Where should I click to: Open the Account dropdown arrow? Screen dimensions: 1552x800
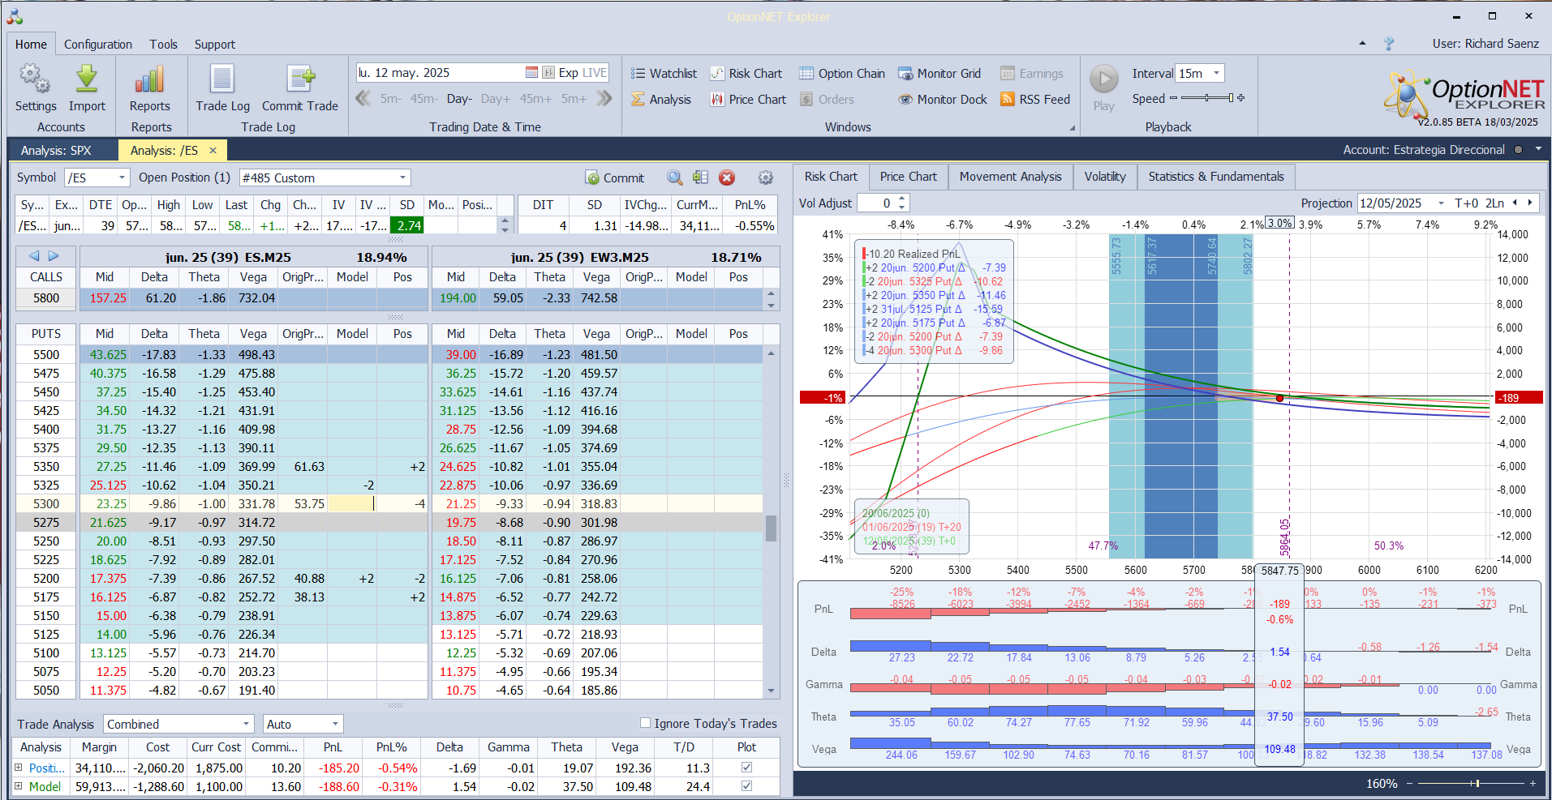1538,149
